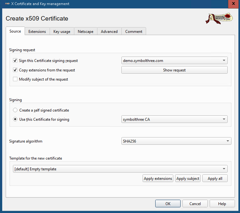Open the Key usage tab
The image size is (240, 213).
(x=62, y=32)
